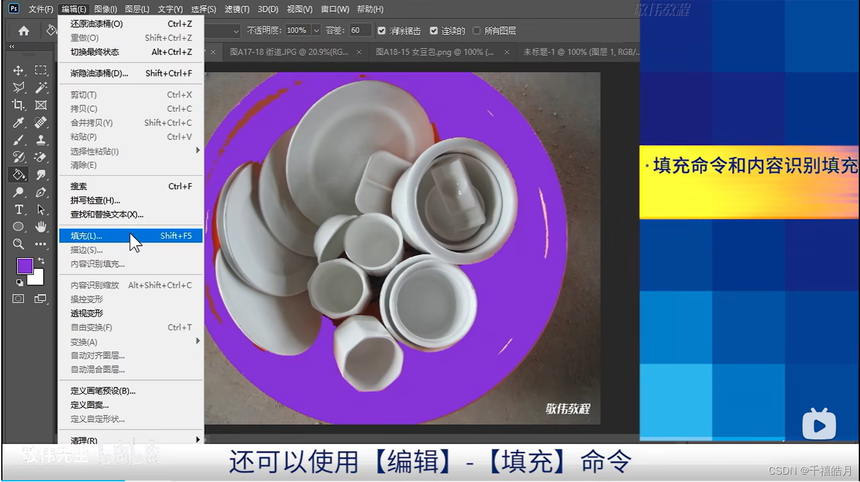Toggle the 连续的 contiguous checkbox

(x=433, y=30)
